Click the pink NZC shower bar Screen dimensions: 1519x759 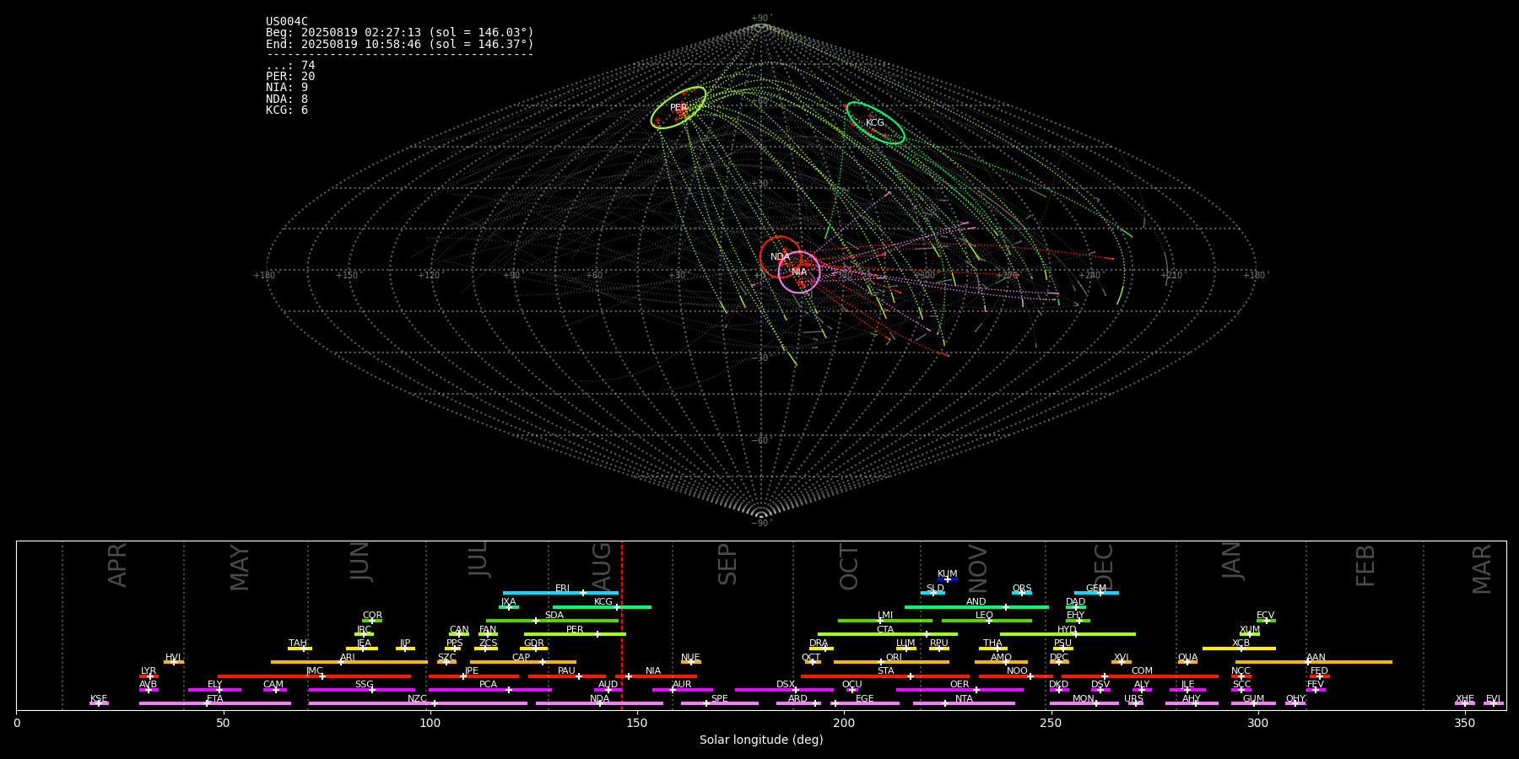(418, 703)
